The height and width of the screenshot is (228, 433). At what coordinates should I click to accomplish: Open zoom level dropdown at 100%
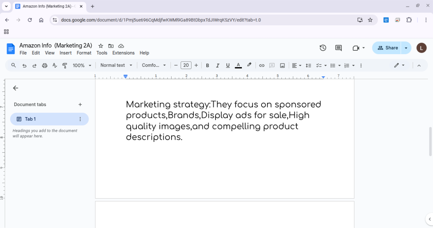pyautogui.click(x=82, y=66)
